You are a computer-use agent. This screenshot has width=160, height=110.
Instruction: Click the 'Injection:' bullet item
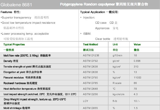(89, 17)
